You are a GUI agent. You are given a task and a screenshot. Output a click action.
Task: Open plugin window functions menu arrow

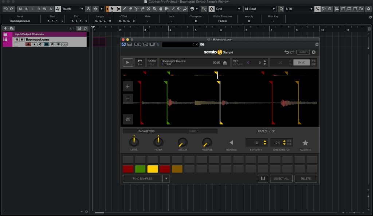317,44
